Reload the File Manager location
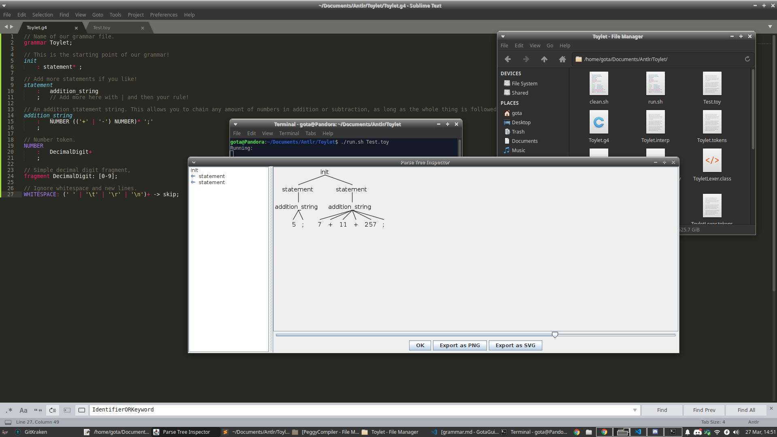 [x=747, y=59]
